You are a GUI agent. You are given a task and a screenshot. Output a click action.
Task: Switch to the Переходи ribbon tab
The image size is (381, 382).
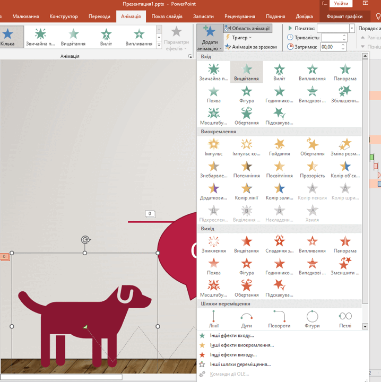pos(99,16)
